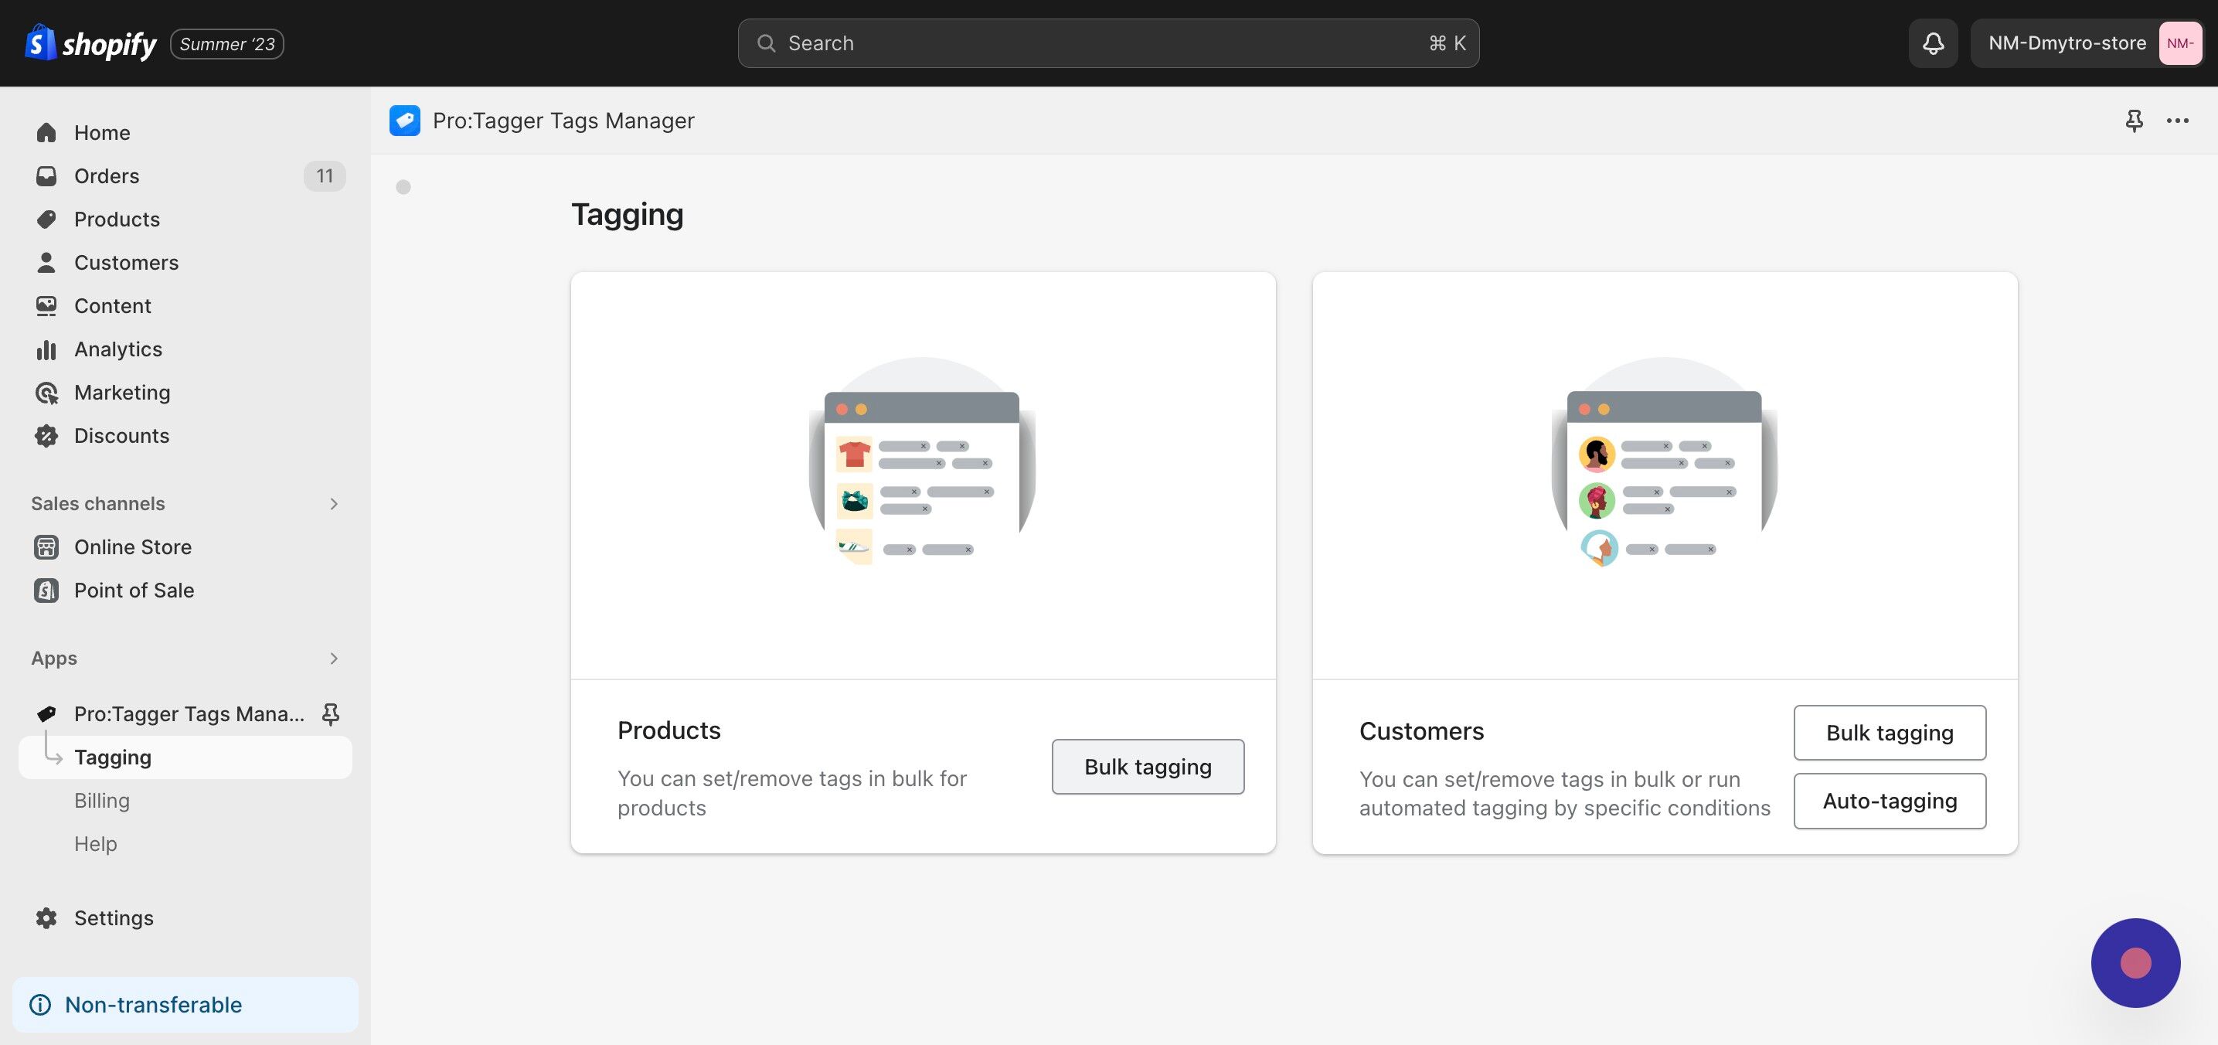Screen dimensions: 2218x1045
Task: Open Help sub-item
Action: pos(96,843)
